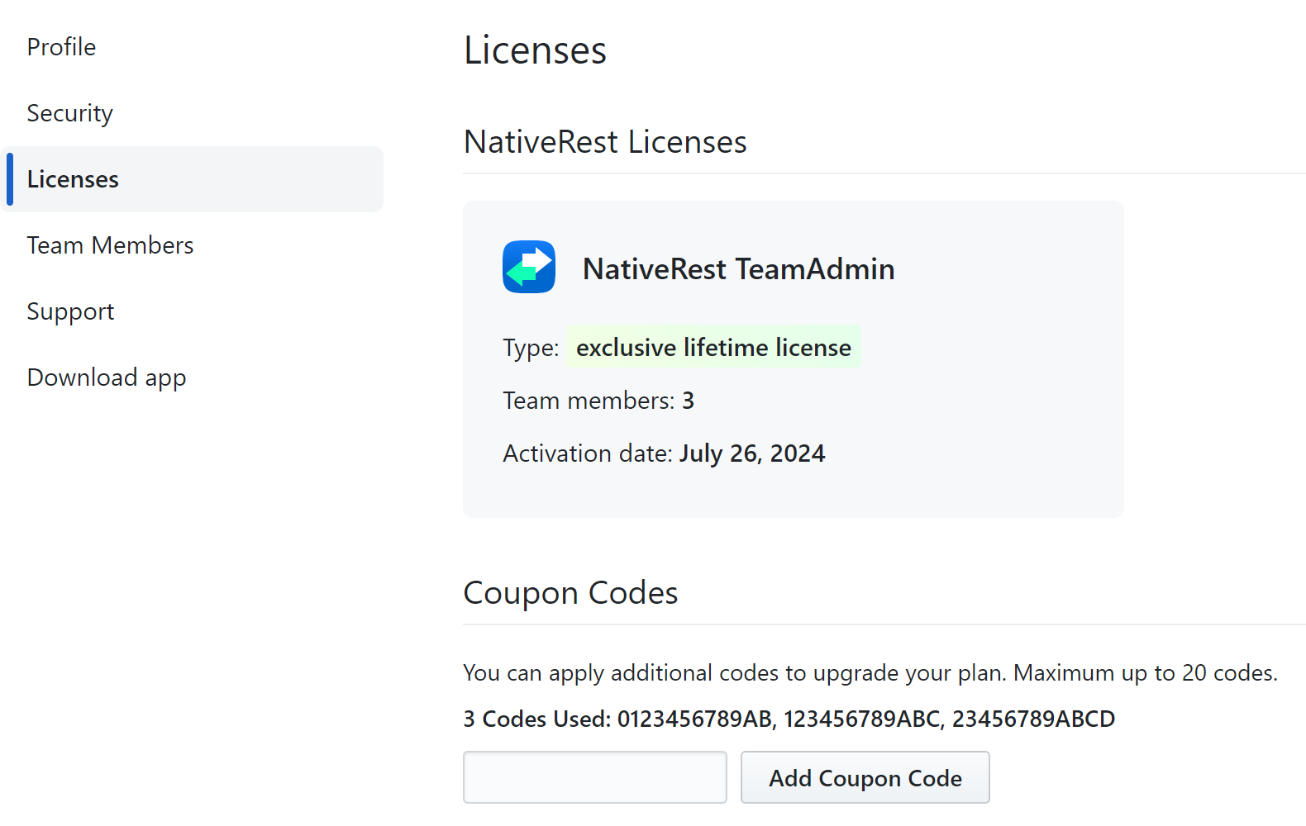1306x826 pixels.
Task: Click the 'Team members: 3' line
Action: point(598,401)
